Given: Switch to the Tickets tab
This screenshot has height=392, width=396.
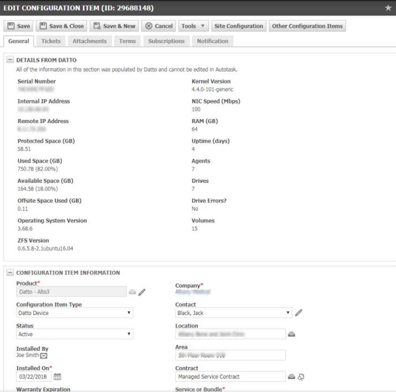Looking at the screenshot, I should pos(50,41).
